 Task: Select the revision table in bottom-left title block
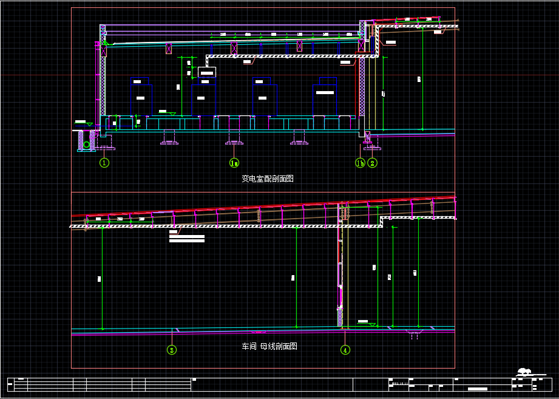(x=100, y=384)
